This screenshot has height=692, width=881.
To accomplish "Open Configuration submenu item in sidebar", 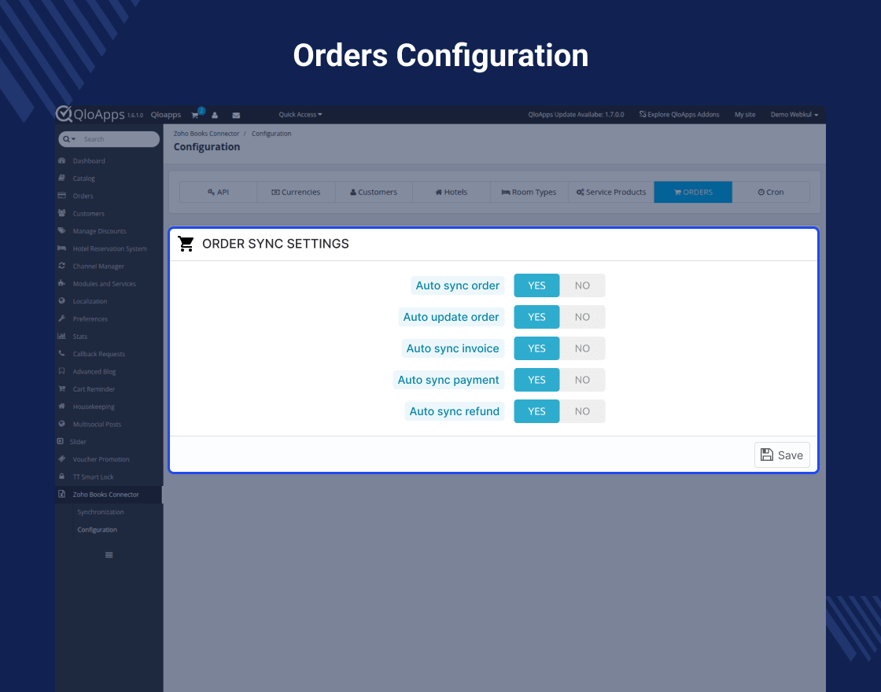I will click(x=98, y=530).
